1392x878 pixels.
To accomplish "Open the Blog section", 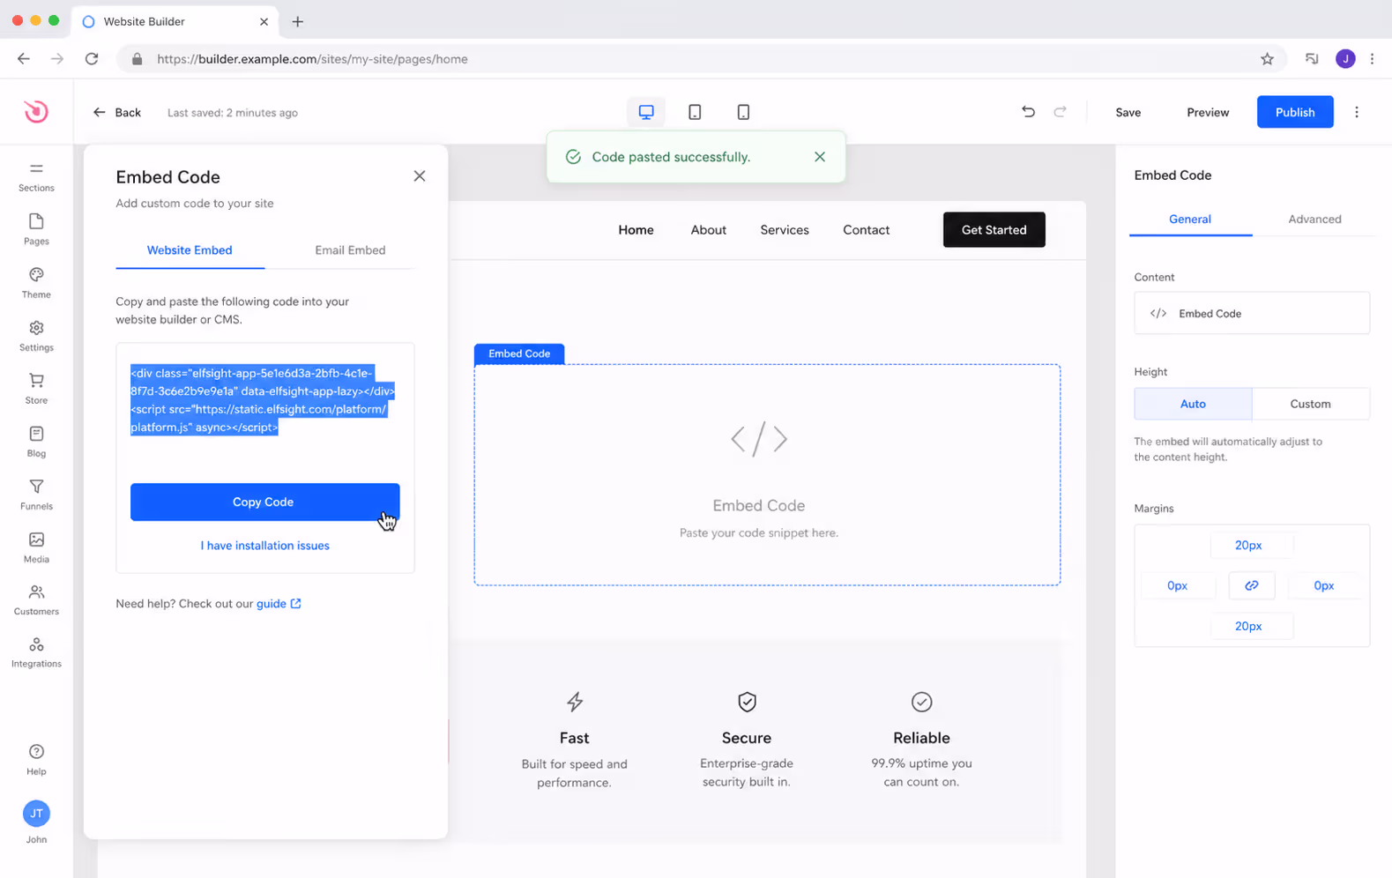I will pyautogui.click(x=36, y=442).
